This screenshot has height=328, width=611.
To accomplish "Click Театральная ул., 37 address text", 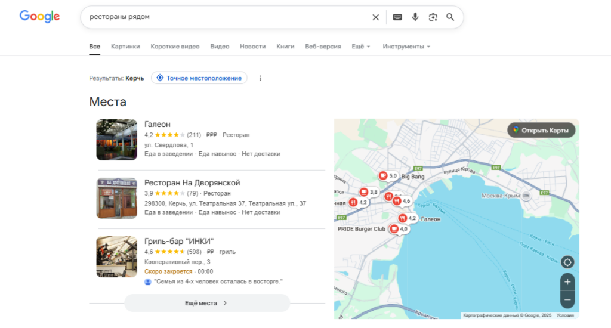I will point(277,203).
